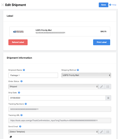Open help tooltip for Send Email

[x=20, y=127]
